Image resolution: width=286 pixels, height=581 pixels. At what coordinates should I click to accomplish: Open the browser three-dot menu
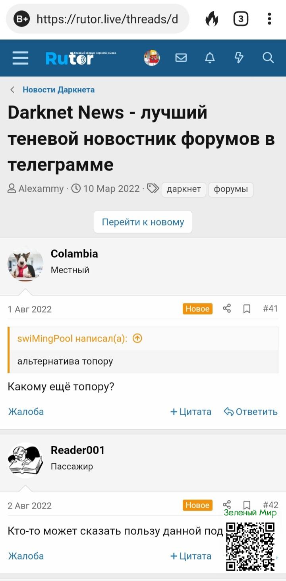coord(269,19)
